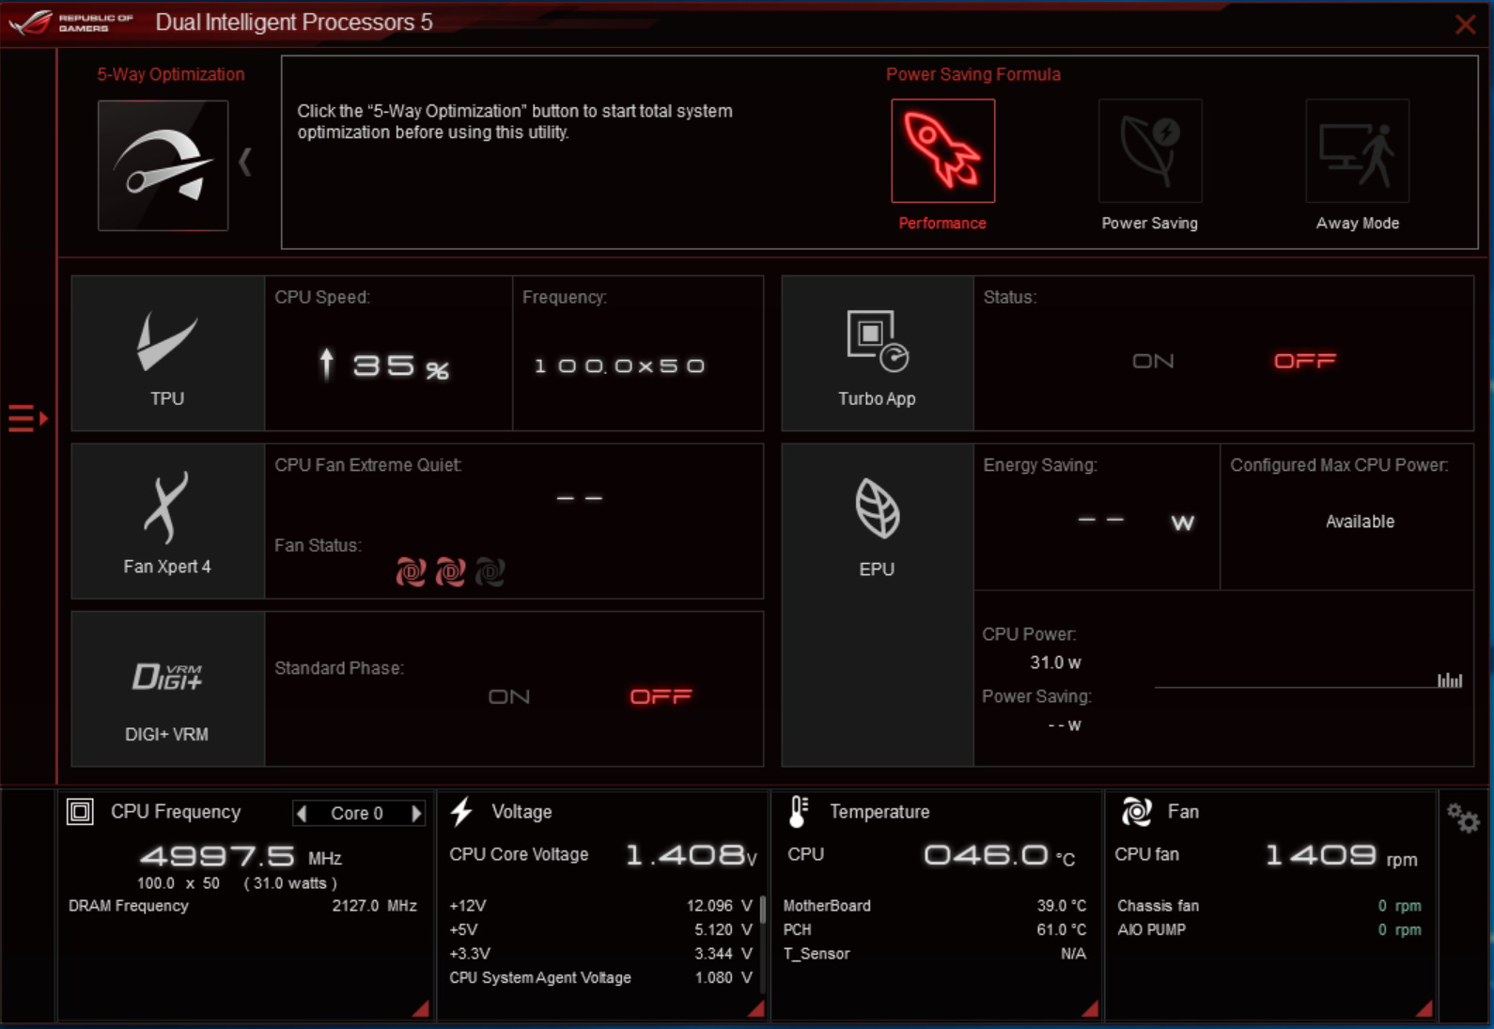Switch to the next CPU core
Viewport: 1494px width, 1029px height.
coord(416,813)
